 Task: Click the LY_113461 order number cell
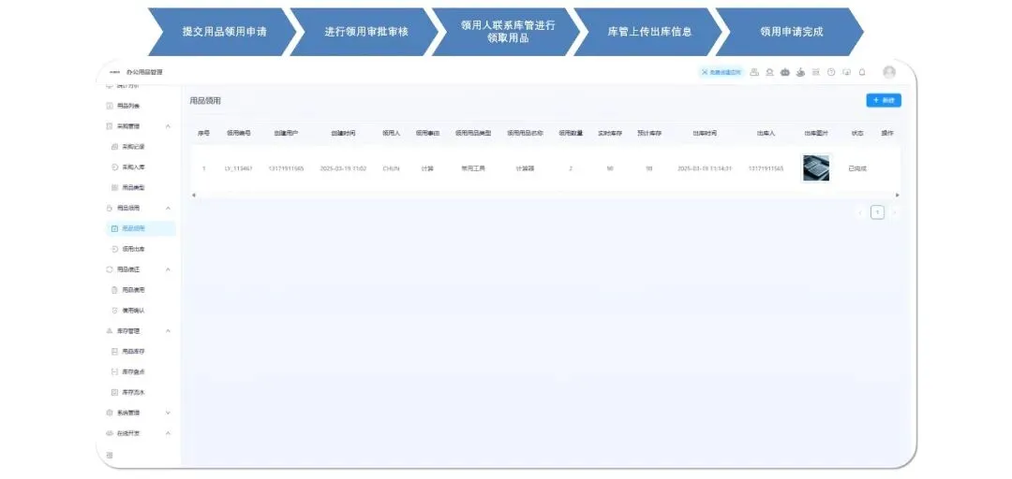click(x=238, y=168)
